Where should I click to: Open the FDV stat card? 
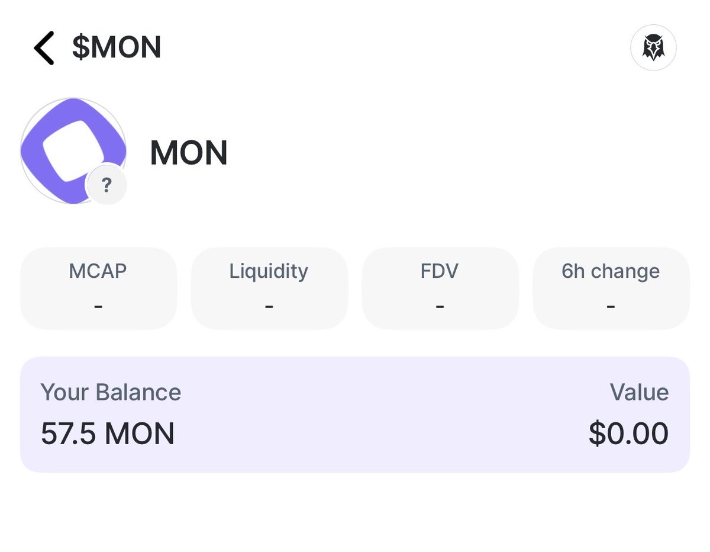coord(440,288)
